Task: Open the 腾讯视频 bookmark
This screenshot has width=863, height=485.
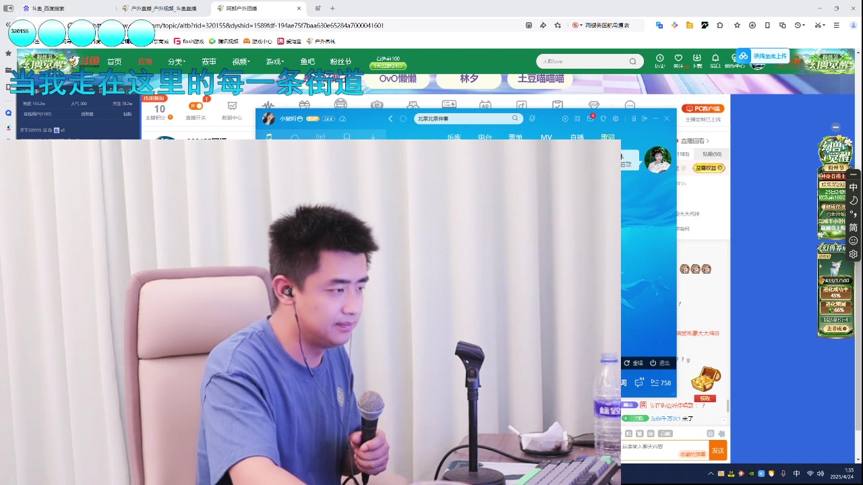Action: click(224, 41)
